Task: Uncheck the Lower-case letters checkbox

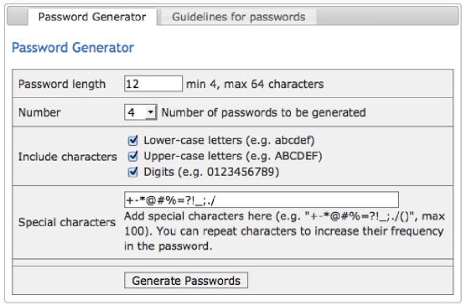Action: (133, 140)
